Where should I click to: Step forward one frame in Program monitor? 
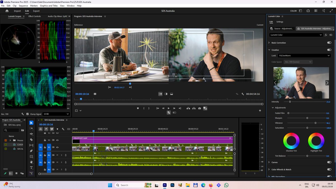tap(174, 108)
